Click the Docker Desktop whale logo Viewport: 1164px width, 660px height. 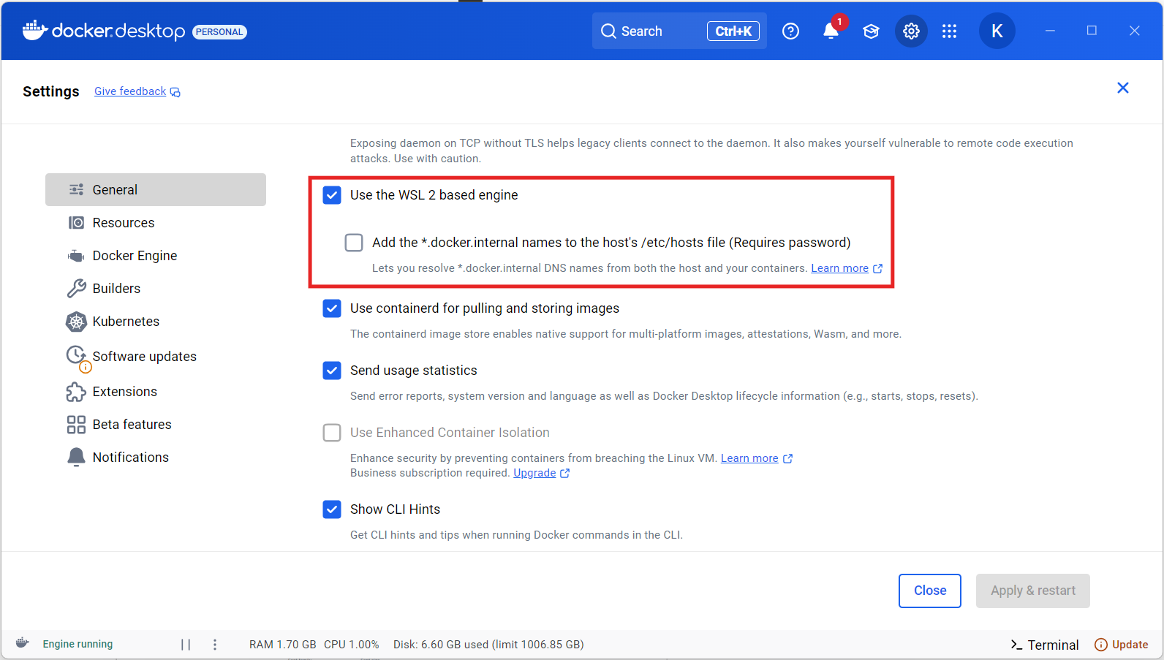35,31
